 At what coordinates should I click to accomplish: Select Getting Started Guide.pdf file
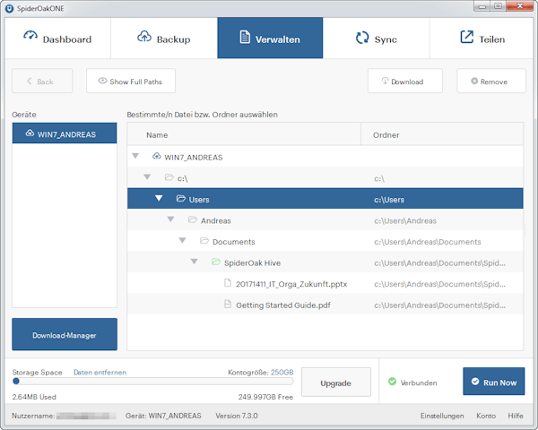[x=325, y=305]
